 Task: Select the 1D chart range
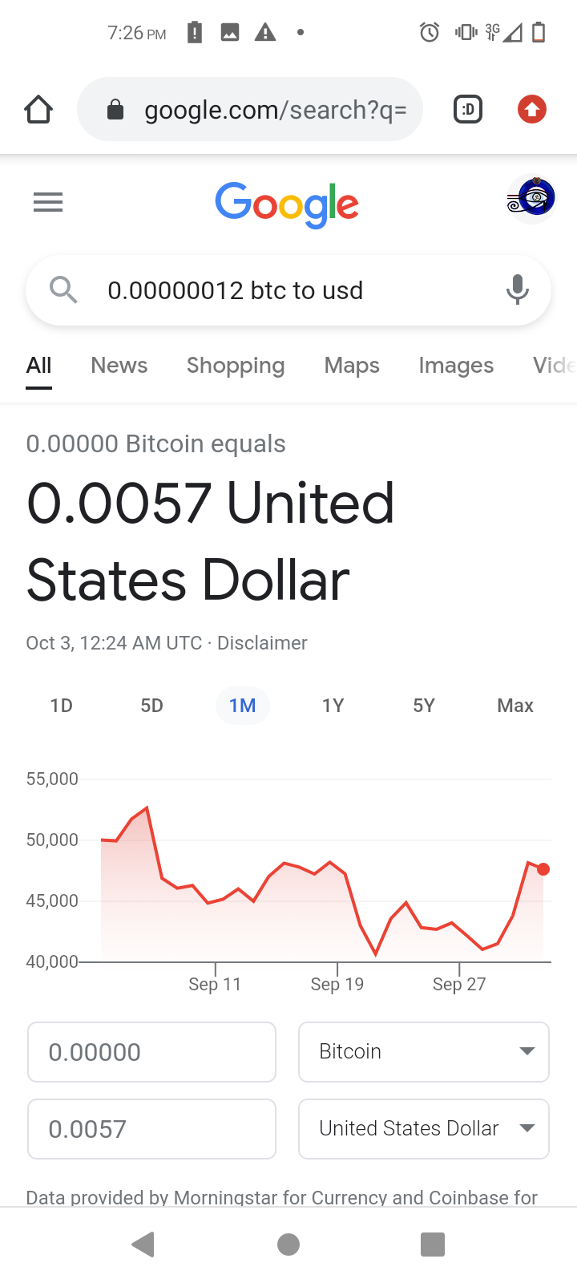click(x=61, y=706)
